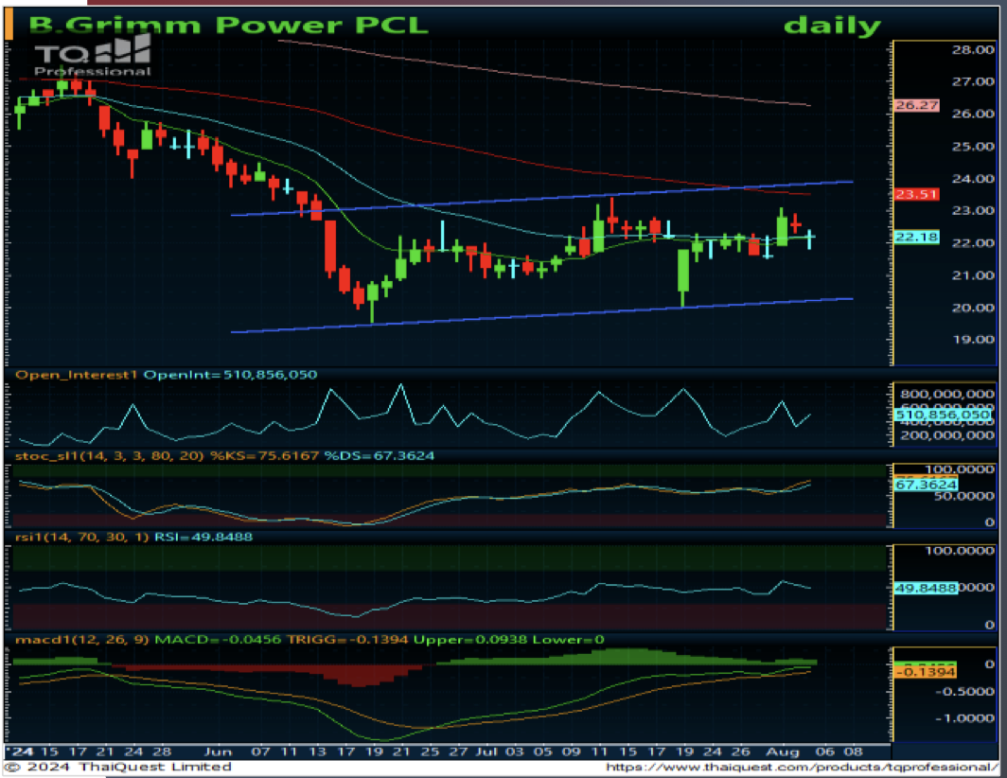Click the Aug month label on date axis
This screenshot has width=1007, height=778.
[x=782, y=751]
